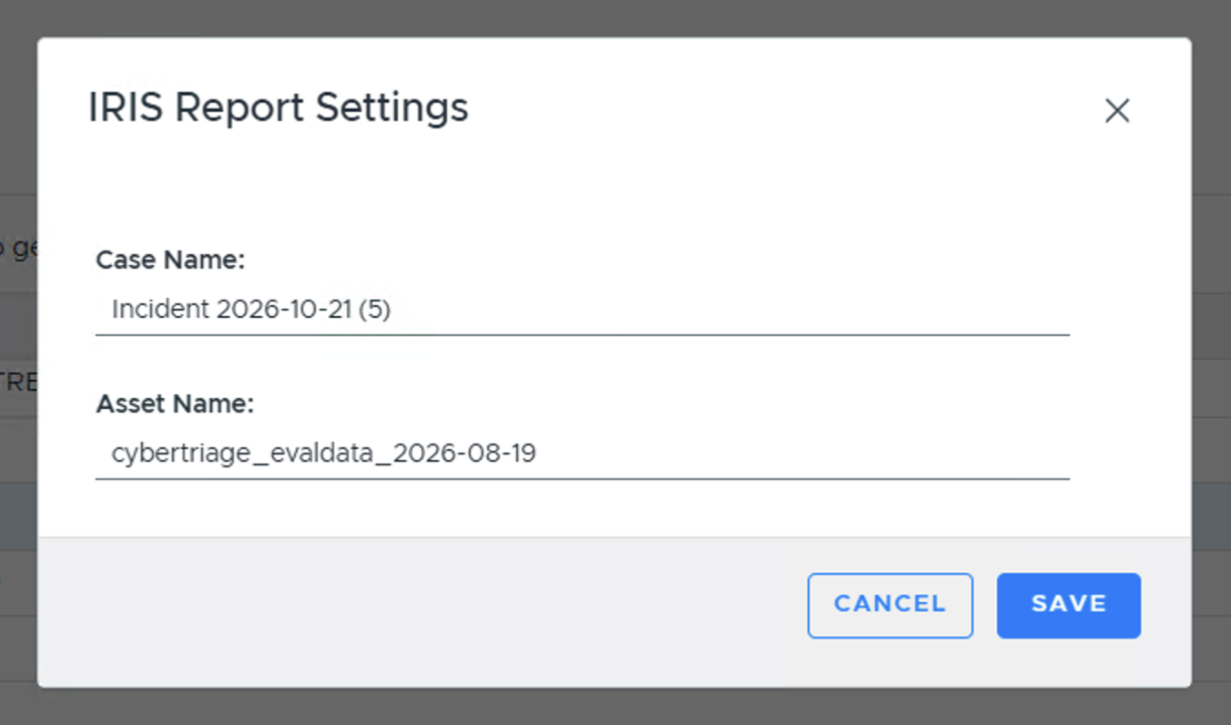This screenshot has height=725, width=1231.
Task: Click the 'Case Name:' label
Action: [170, 260]
